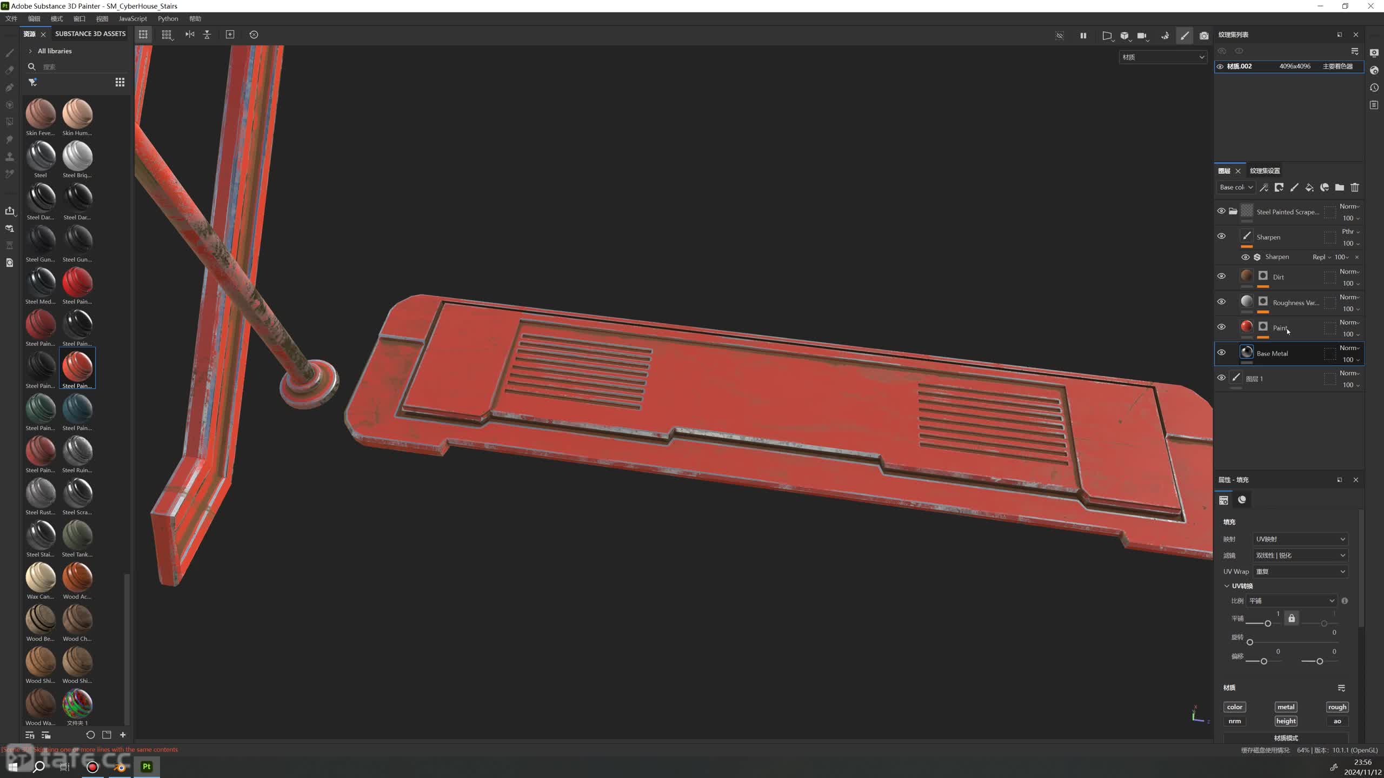Click the 平铺 tiling slider handle

(1267, 623)
